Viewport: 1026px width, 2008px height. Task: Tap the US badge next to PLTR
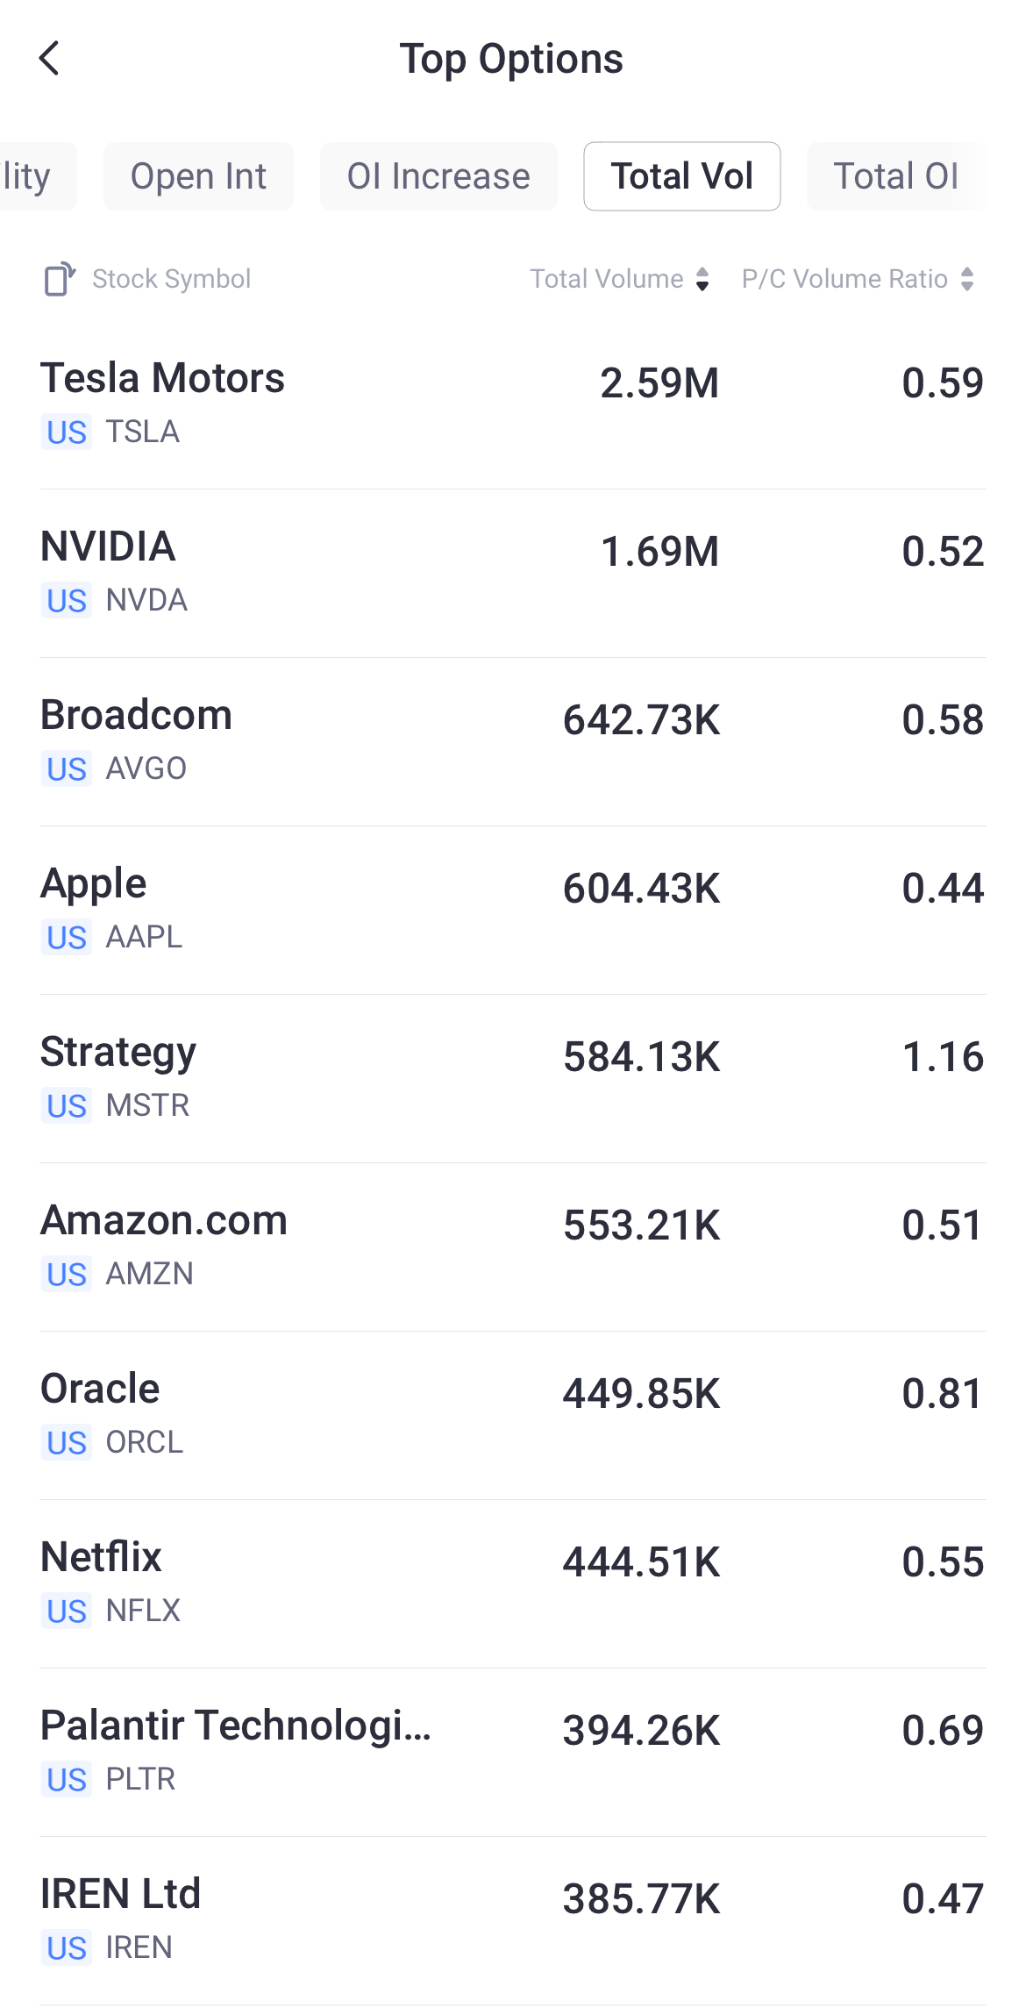(67, 1780)
